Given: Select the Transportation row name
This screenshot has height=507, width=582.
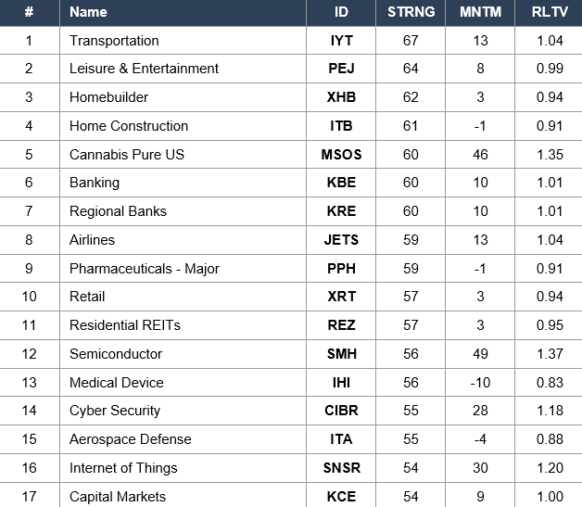Looking at the screenshot, I should pyautogui.click(x=114, y=41).
